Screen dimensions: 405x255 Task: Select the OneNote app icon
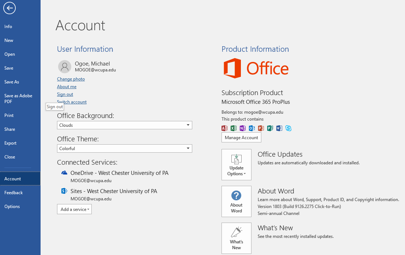[x=242, y=128]
